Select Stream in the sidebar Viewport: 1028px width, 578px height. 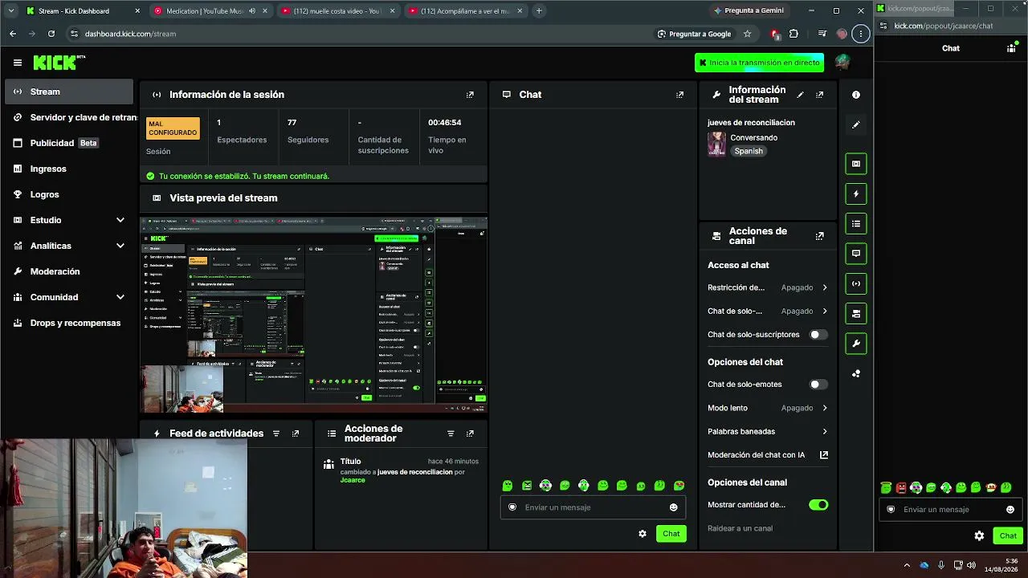click(x=70, y=92)
